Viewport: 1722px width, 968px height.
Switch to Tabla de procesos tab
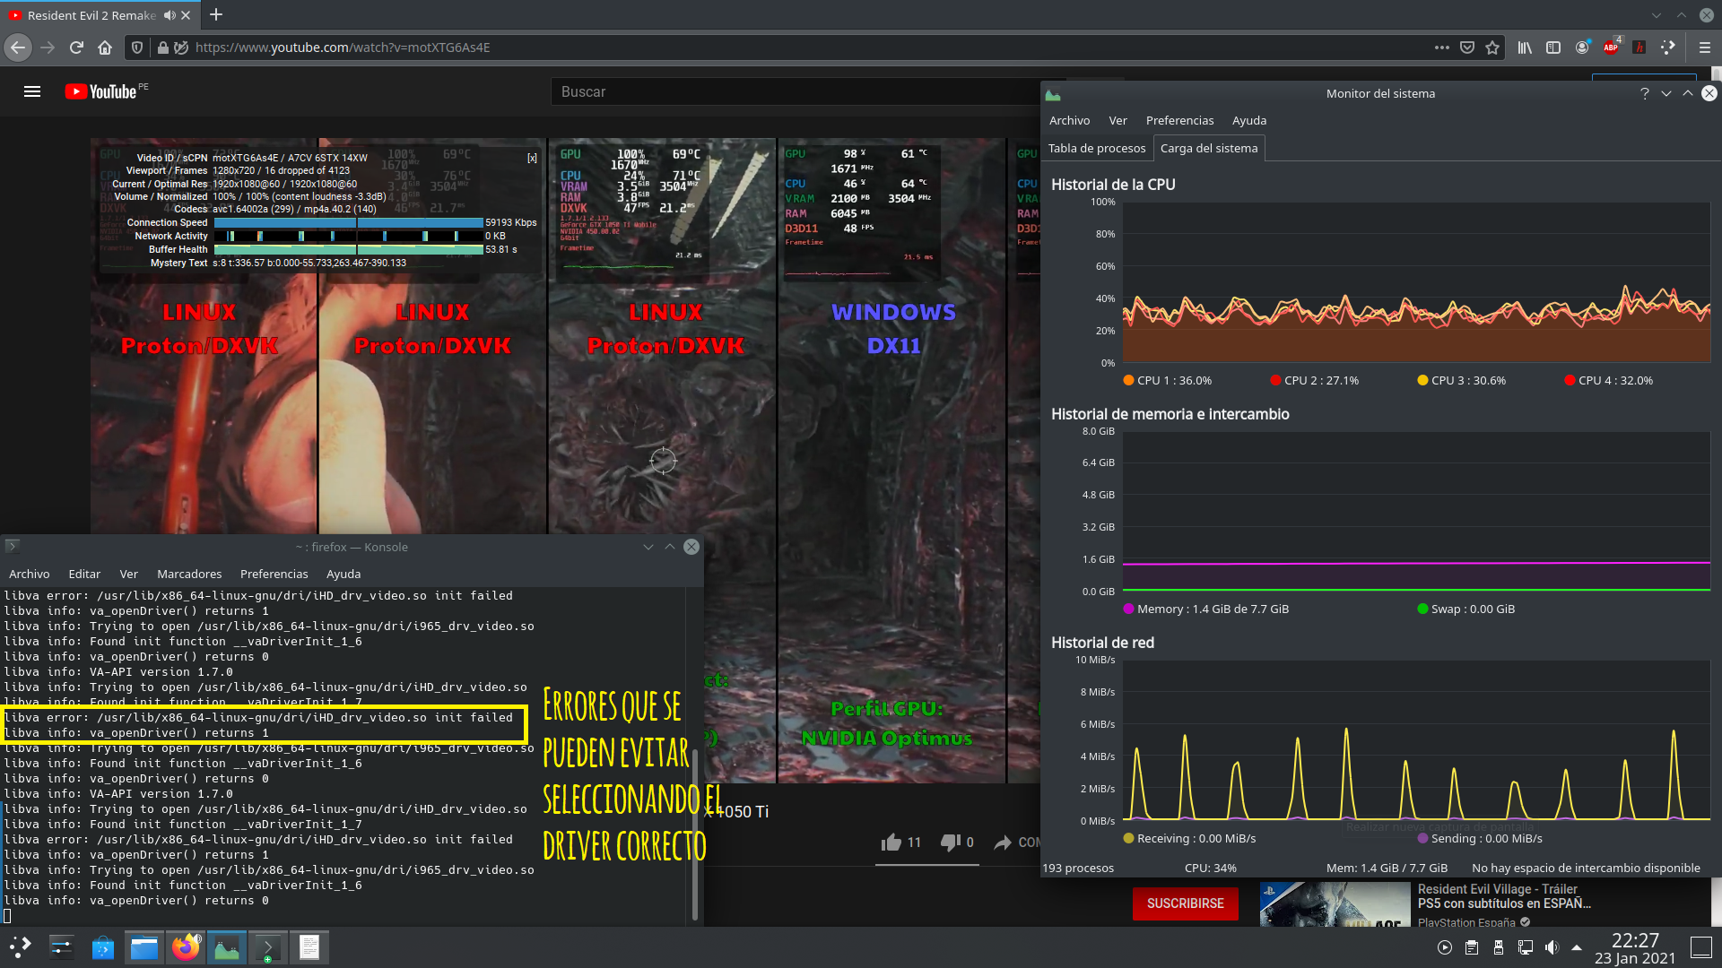[1096, 148]
